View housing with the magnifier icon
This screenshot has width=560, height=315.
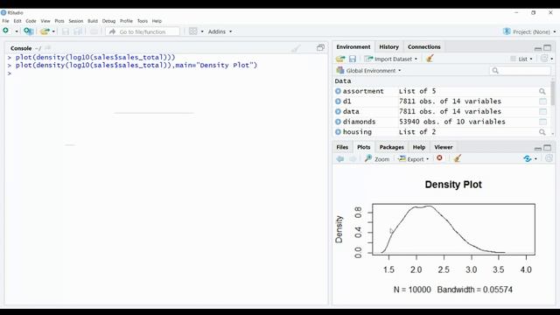[x=542, y=132]
